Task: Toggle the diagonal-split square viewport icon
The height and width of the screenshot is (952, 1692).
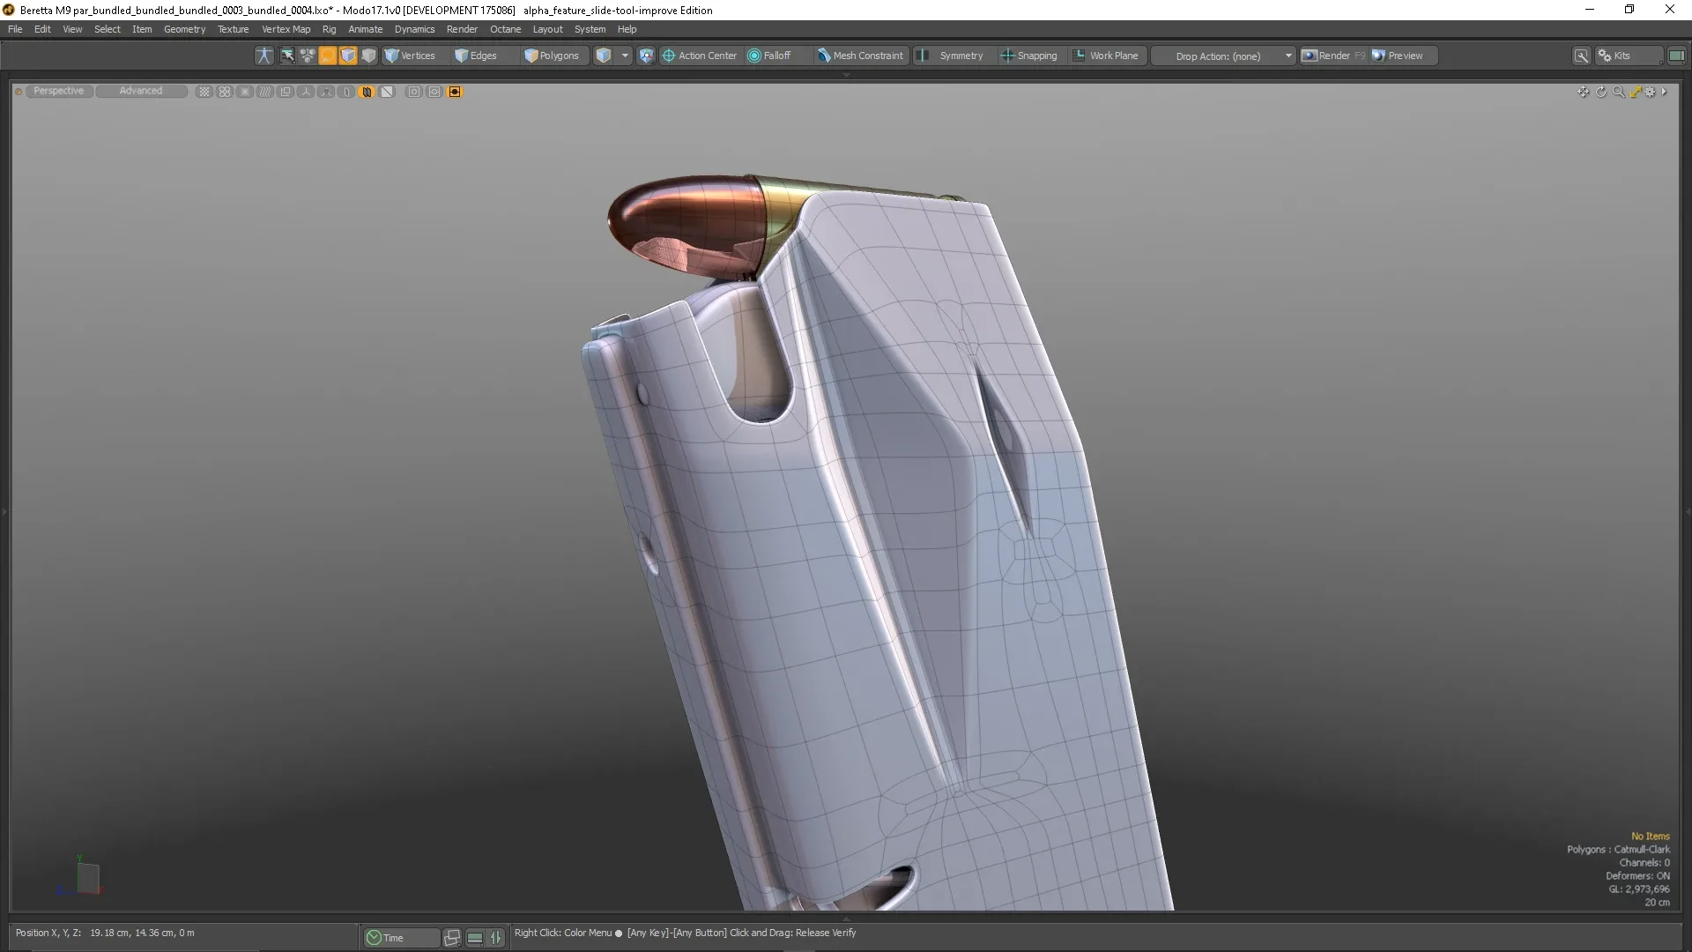Action: tap(387, 92)
